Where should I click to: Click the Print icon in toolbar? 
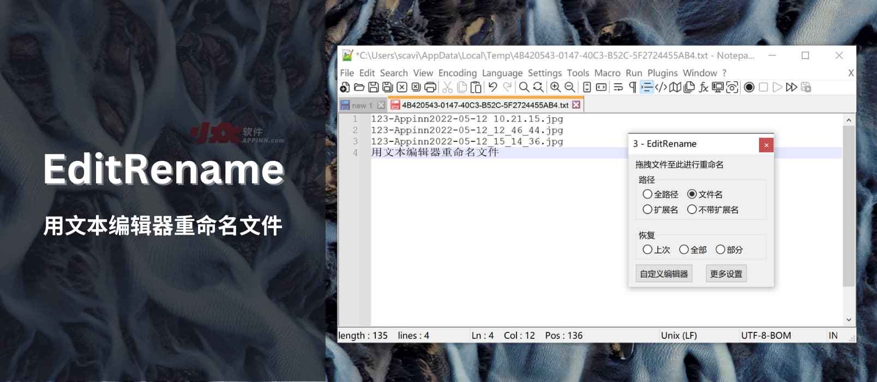430,87
